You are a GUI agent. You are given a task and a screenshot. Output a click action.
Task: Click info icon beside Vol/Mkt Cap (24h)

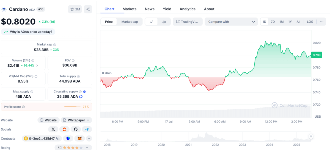[36, 76]
